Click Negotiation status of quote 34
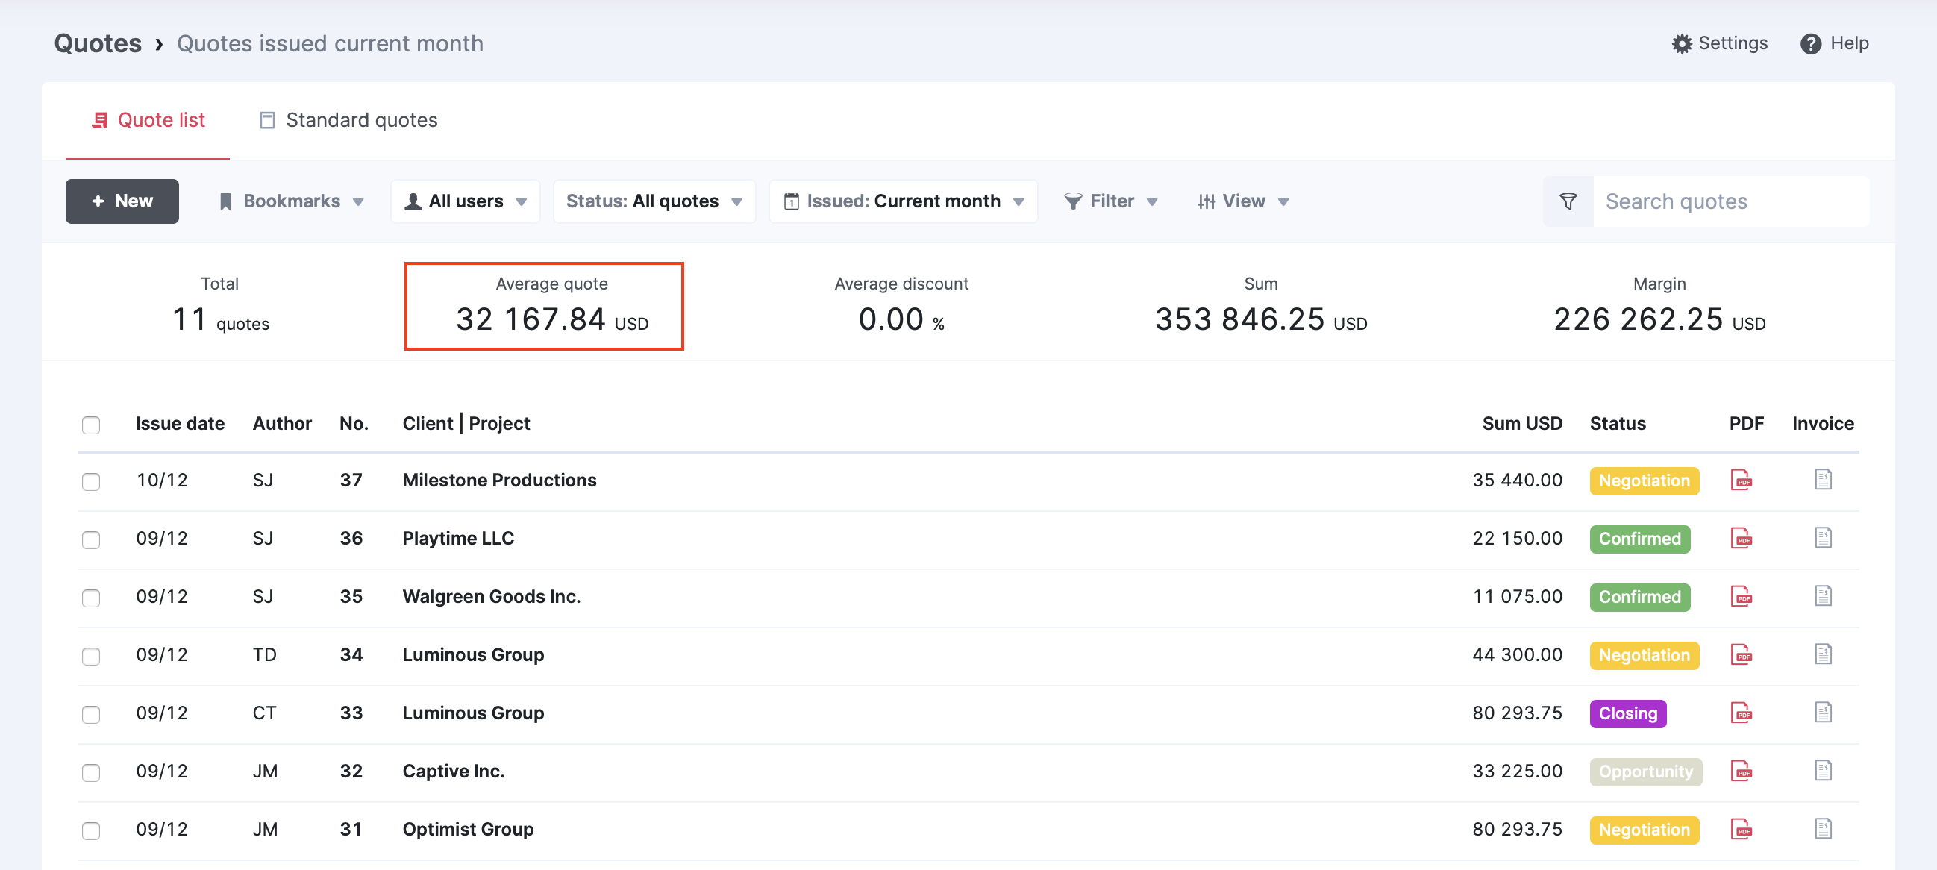The width and height of the screenshot is (1937, 870). tap(1644, 655)
